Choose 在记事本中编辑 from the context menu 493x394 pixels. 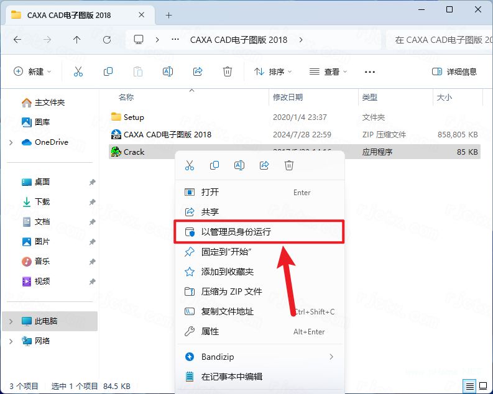[x=260, y=377]
